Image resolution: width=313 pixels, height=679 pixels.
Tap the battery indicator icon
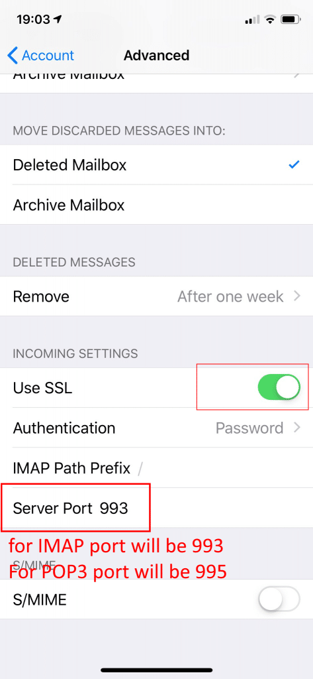pyautogui.click(x=291, y=19)
